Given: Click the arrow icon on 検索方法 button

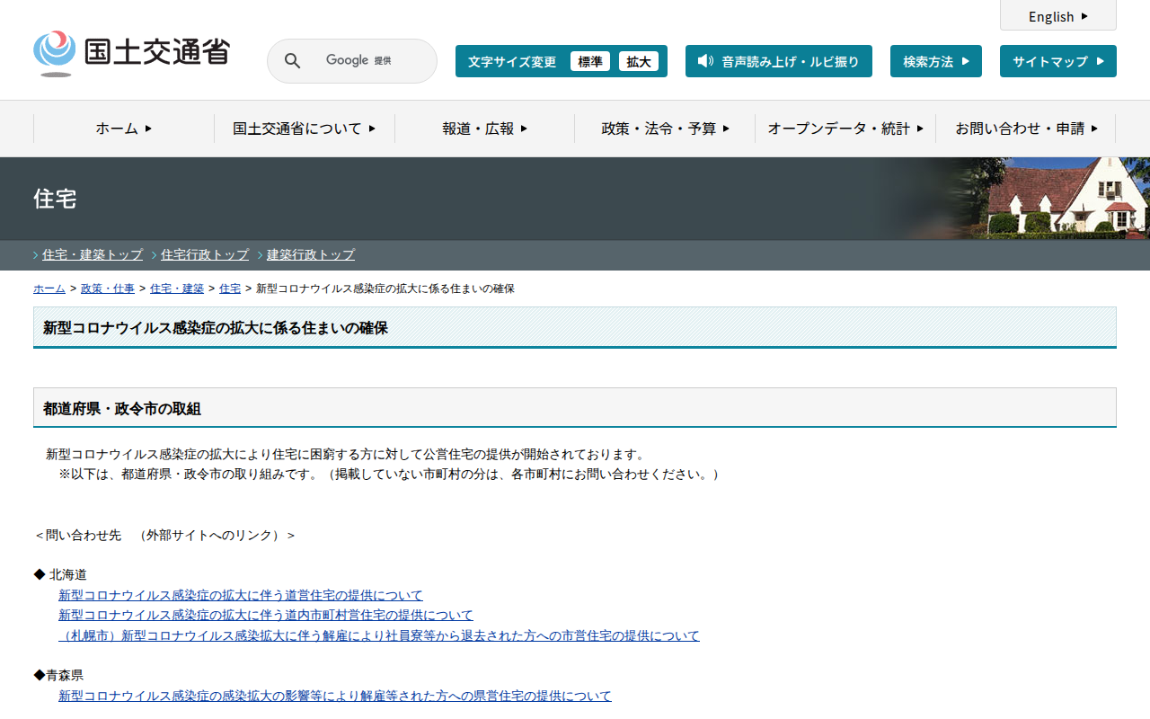Looking at the screenshot, I should point(965,61).
